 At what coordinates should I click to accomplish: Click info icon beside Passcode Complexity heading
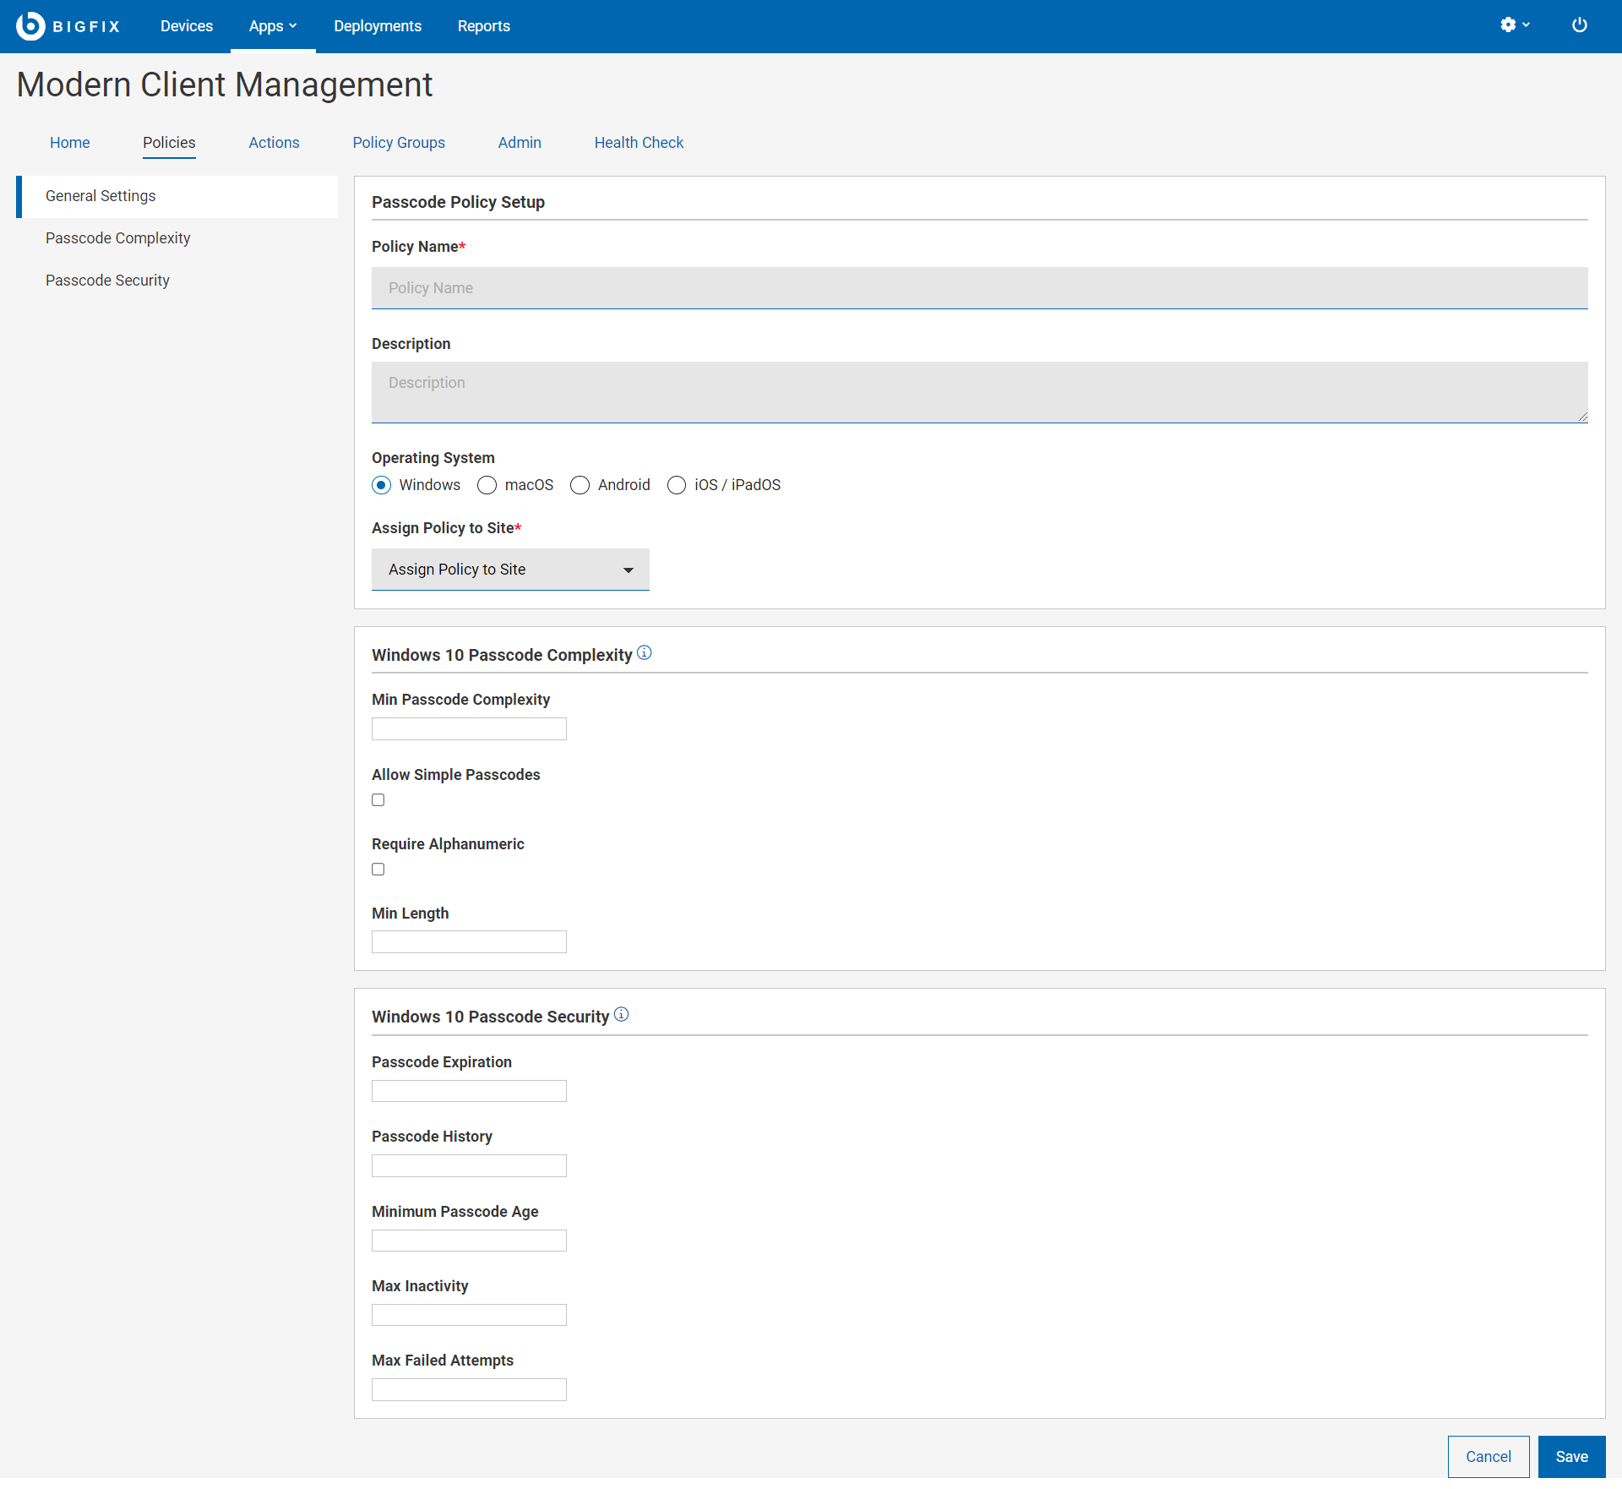pyautogui.click(x=645, y=652)
